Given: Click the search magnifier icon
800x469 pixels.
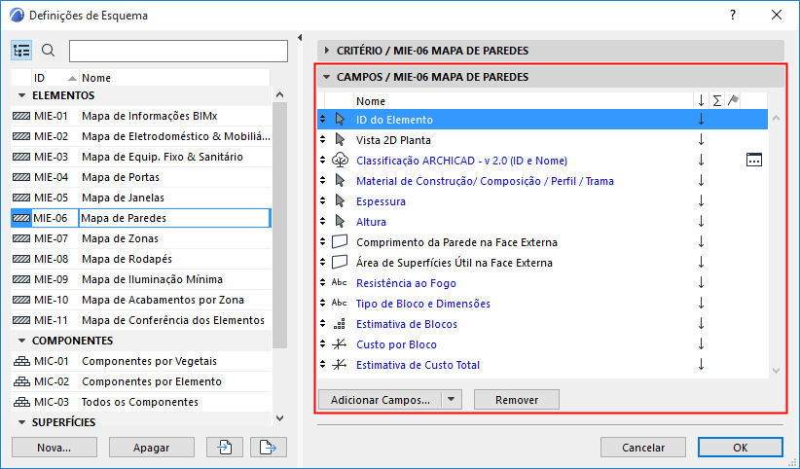Looking at the screenshot, I should pos(48,51).
